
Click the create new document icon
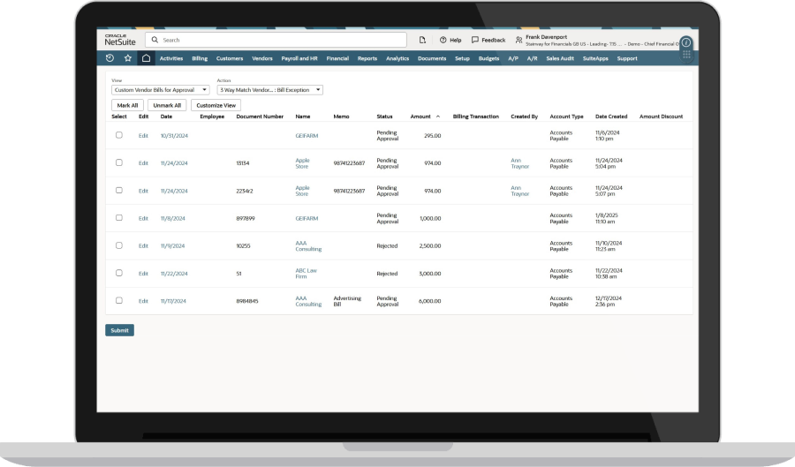pos(422,40)
